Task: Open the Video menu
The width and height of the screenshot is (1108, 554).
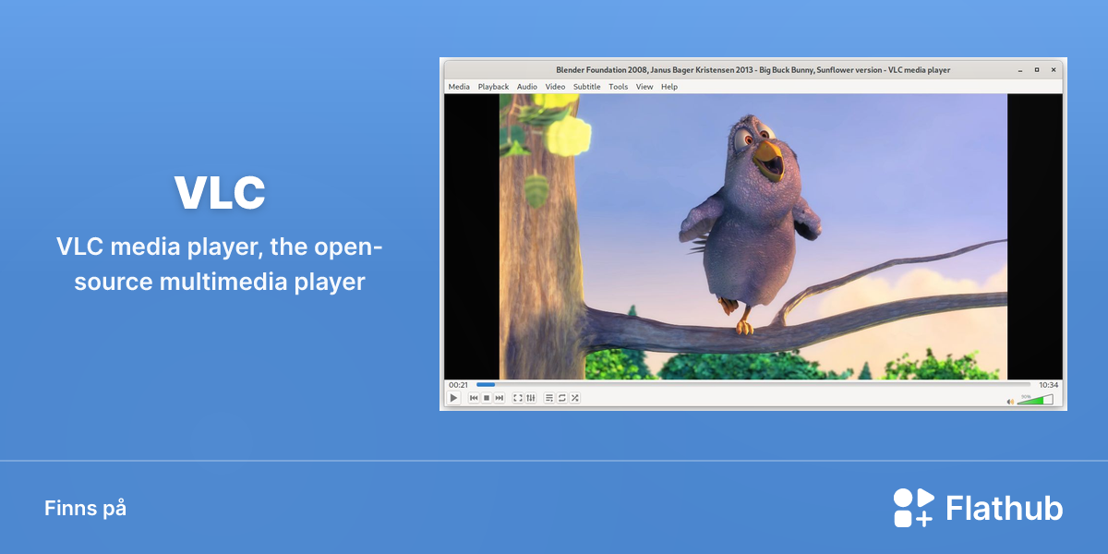Action: click(555, 87)
